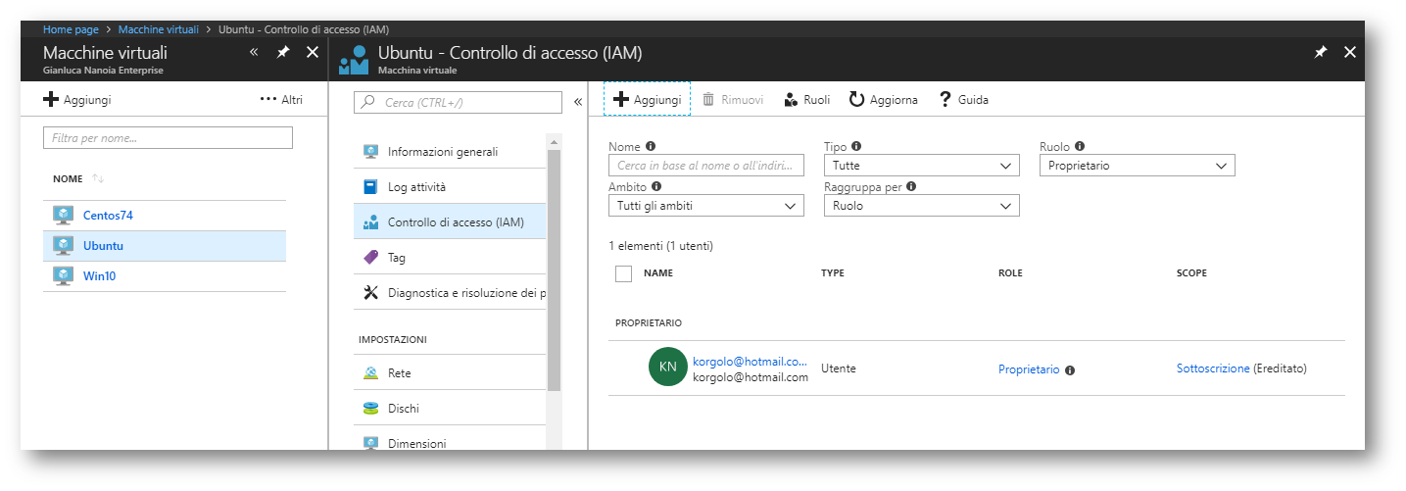The height and width of the screenshot is (491, 1406).
Task: Click the KN user avatar
Action: pyautogui.click(x=667, y=368)
